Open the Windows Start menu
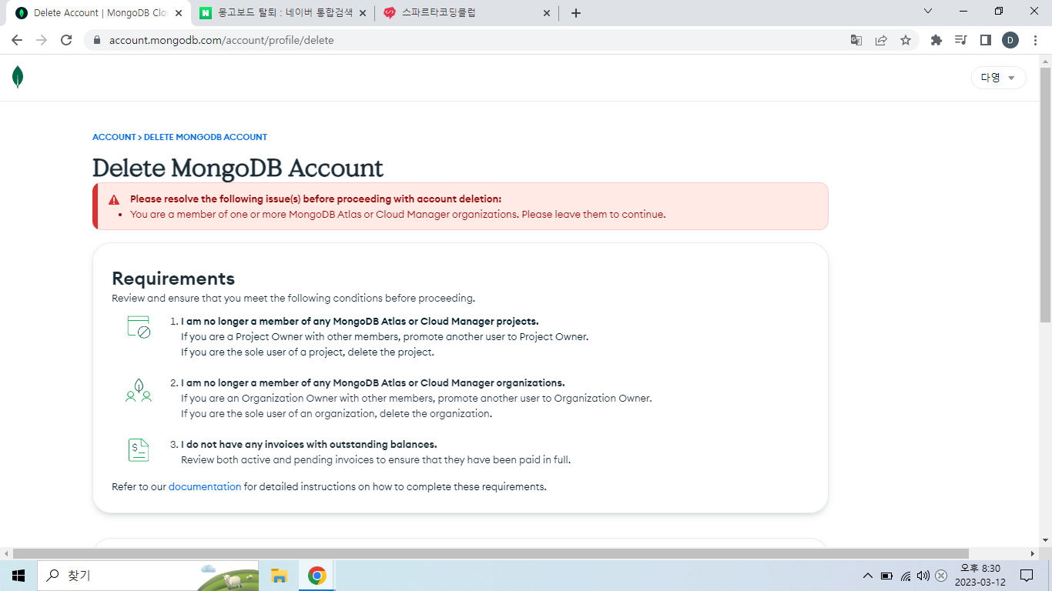Viewport: 1052px width, 591px height. pos(18,576)
